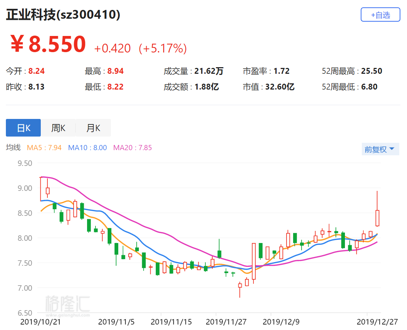Open the 前复权 adjustment dropdown
Viewport: 407px width, 330px height.
[380, 149]
